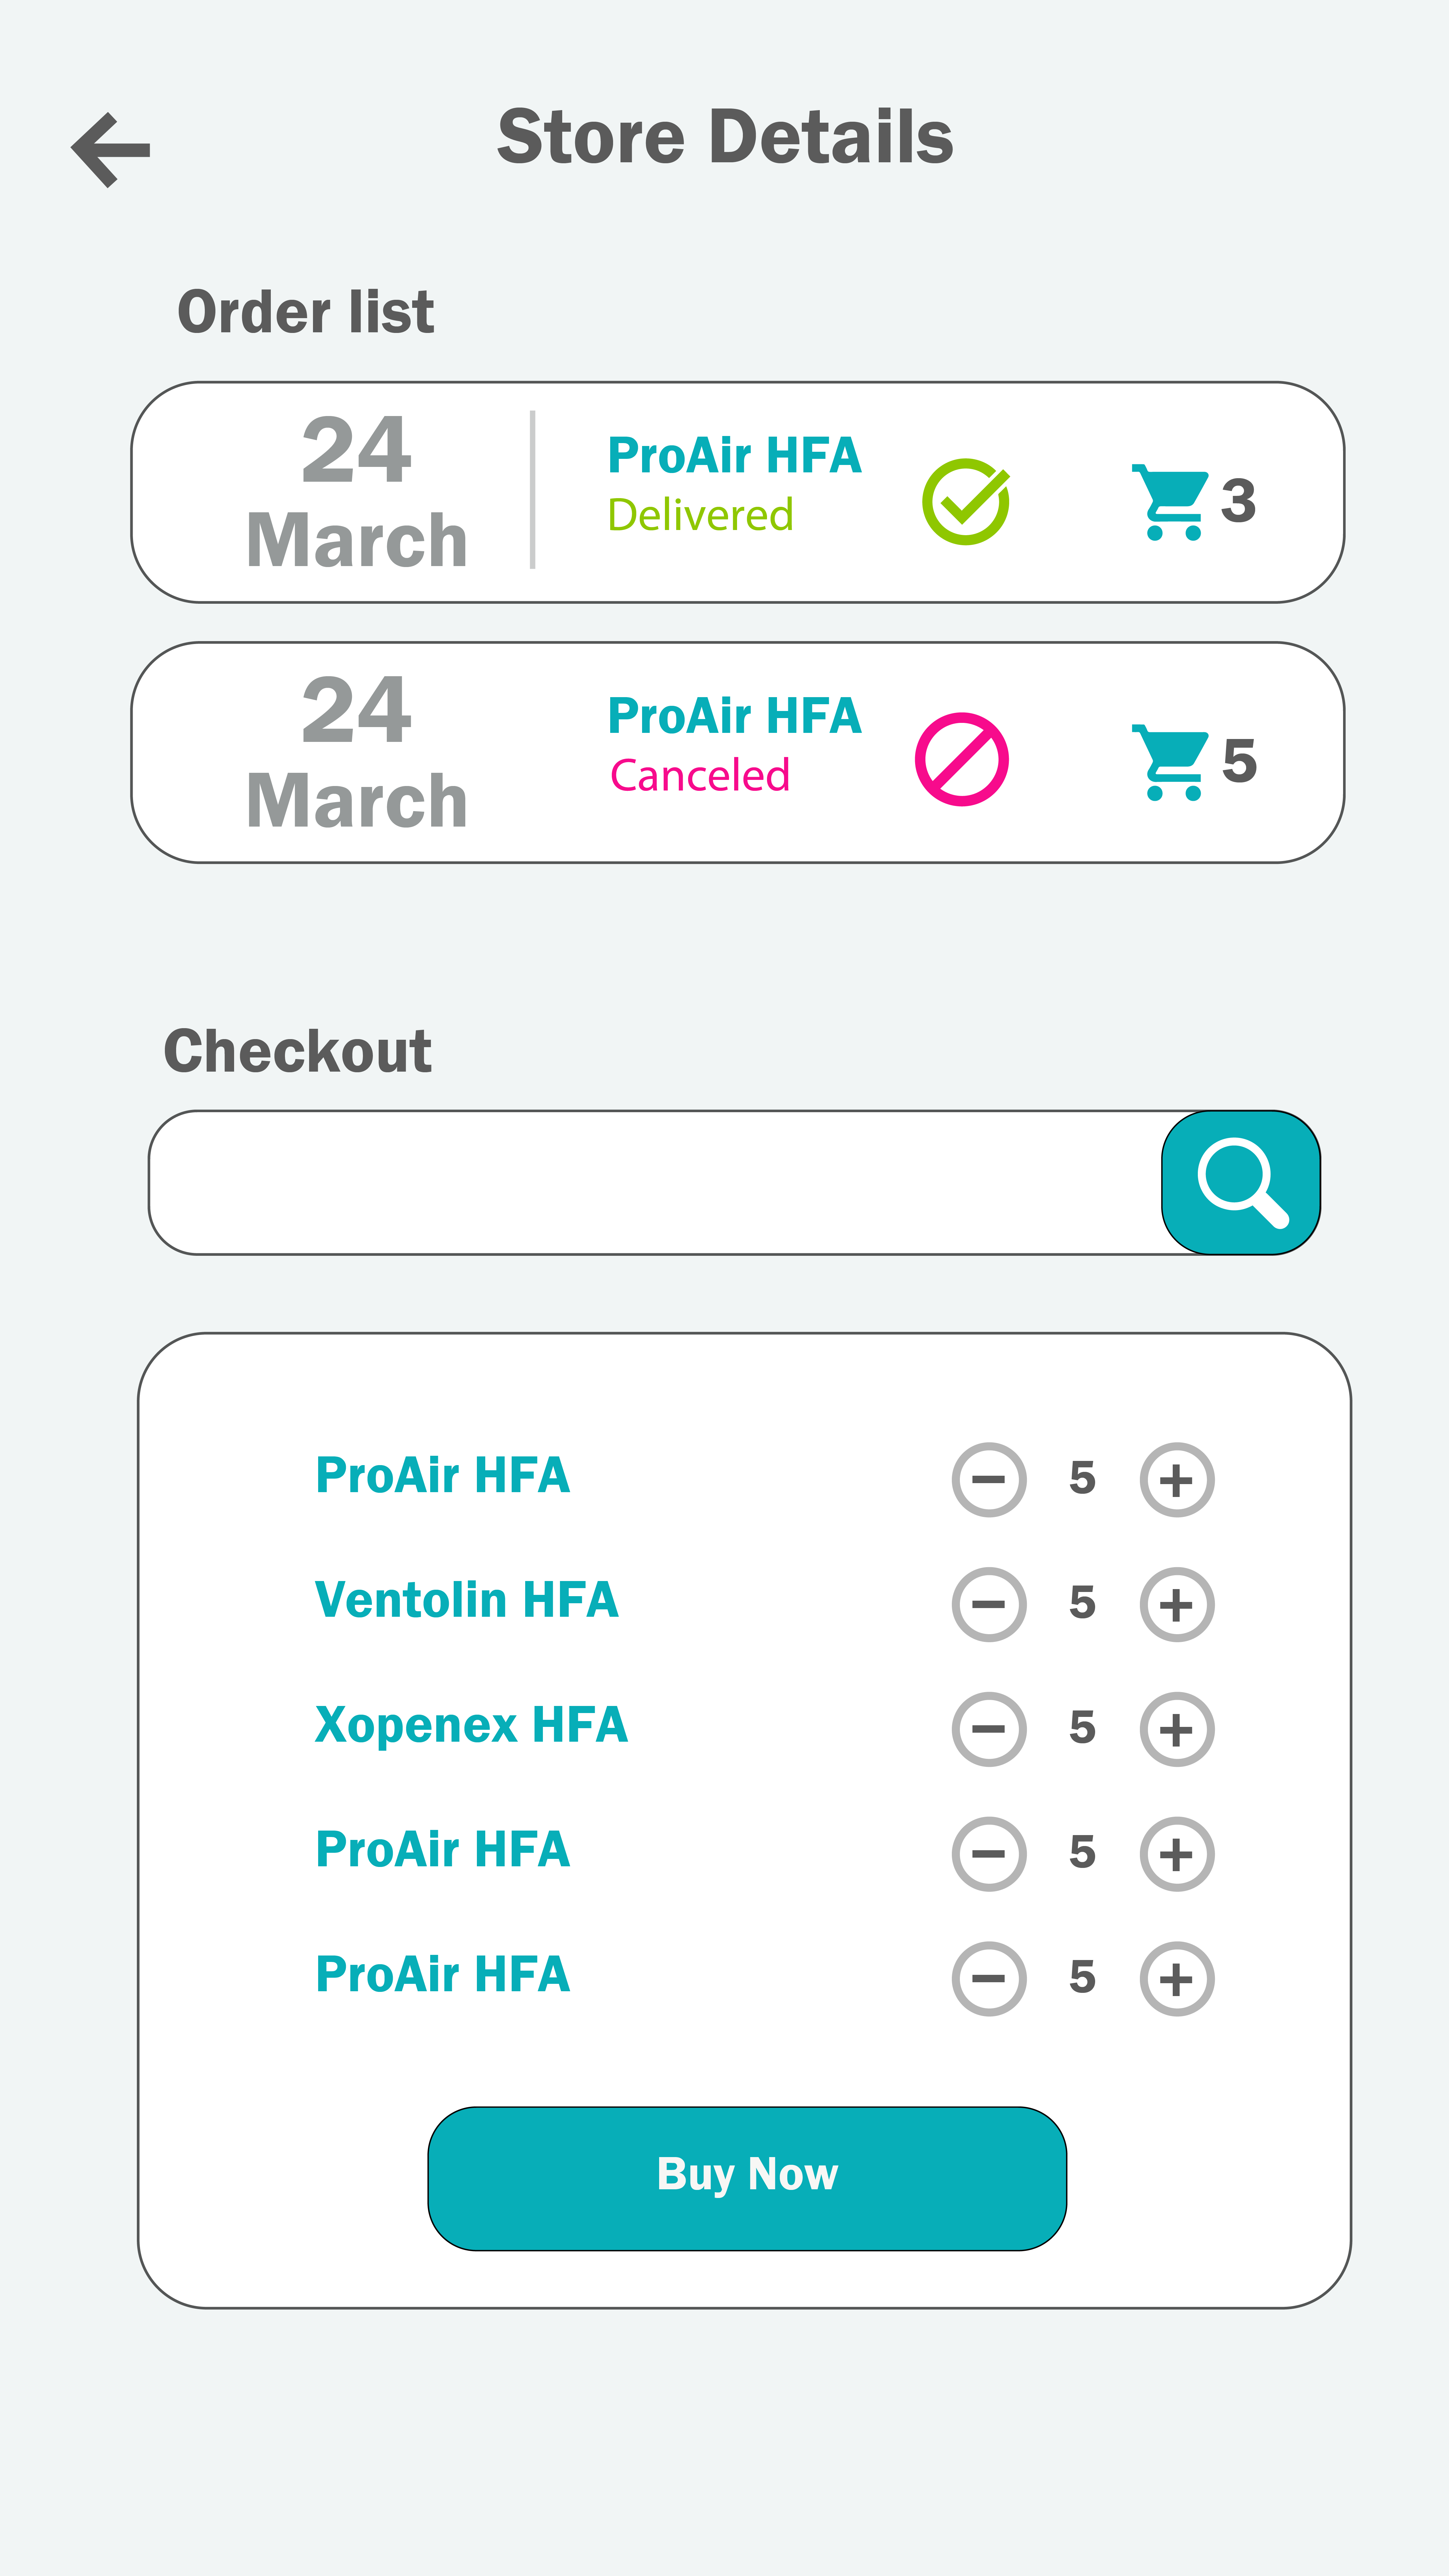Select Ventolin HFA product name
The height and width of the screenshot is (2576, 1449).
tap(466, 1600)
